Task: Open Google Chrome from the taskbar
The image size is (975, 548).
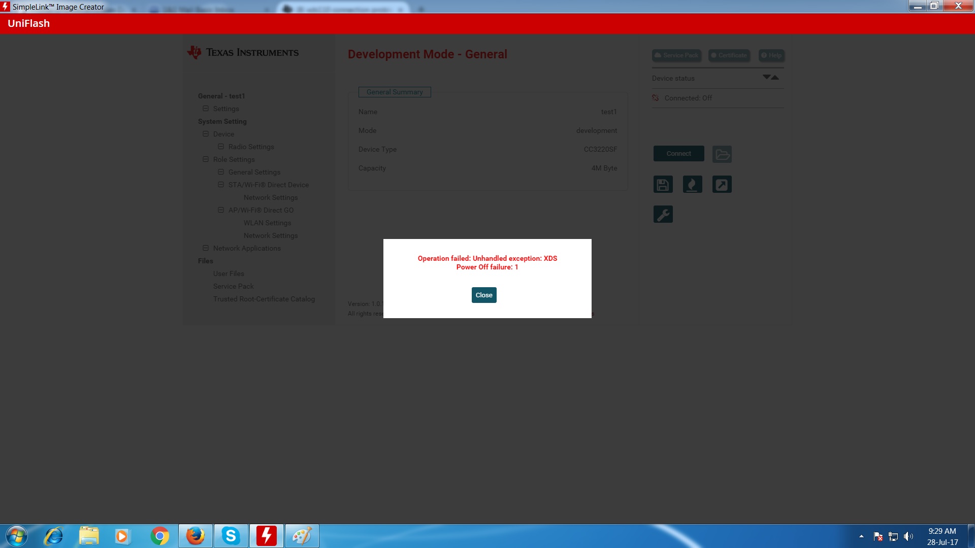Action: pyautogui.click(x=159, y=536)
